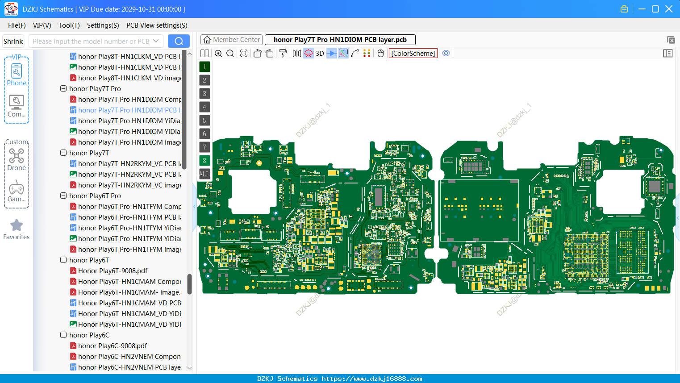Open the ColorScheme selector

pyautogui.click(x=413, y=54)
